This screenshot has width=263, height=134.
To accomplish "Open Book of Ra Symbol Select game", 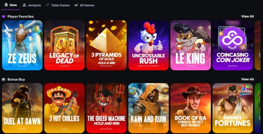I will [191, 108].
